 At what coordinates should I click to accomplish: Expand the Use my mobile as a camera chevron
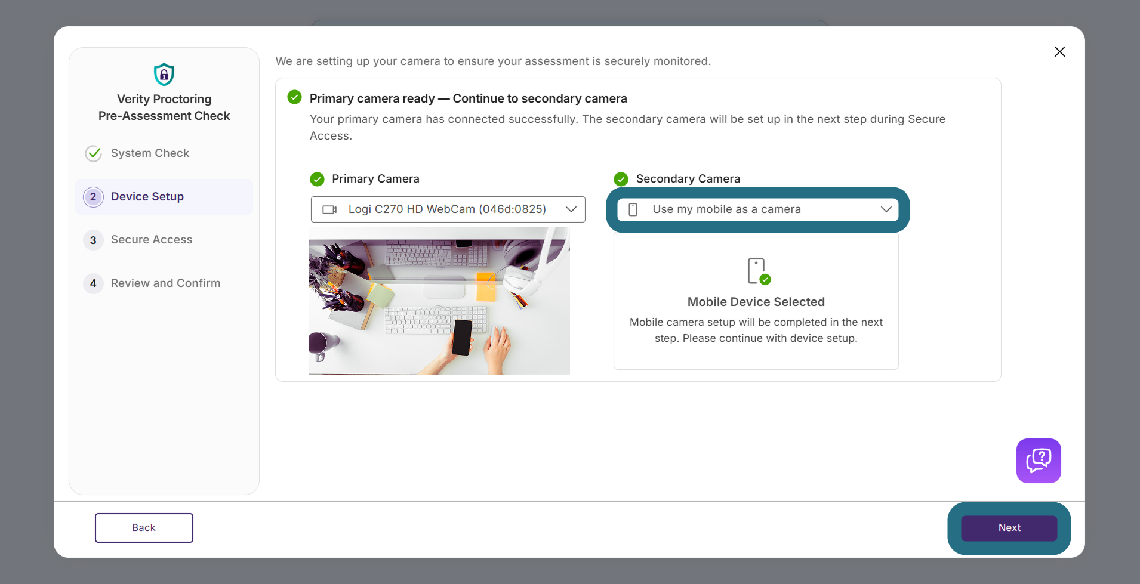(886, 209)
